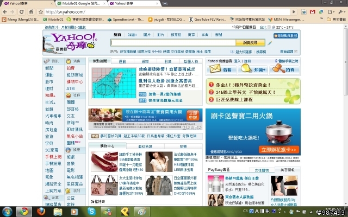This screenshot has height=217, width=348.
Task: Click the browser forward arrow
Action: (x=13, y=12)
